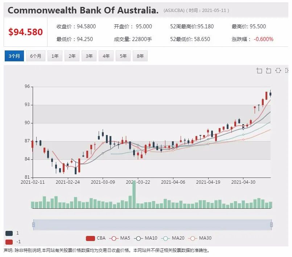Viewport: 292px width, 257px height.
Task: Click the partially visible rightmost chart toolbox icon
Action: (287, 70)
